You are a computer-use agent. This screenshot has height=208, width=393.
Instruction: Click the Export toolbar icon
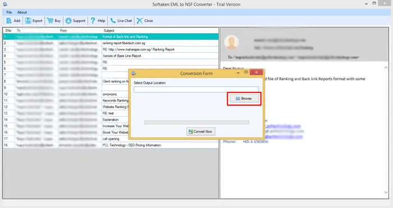28,21
